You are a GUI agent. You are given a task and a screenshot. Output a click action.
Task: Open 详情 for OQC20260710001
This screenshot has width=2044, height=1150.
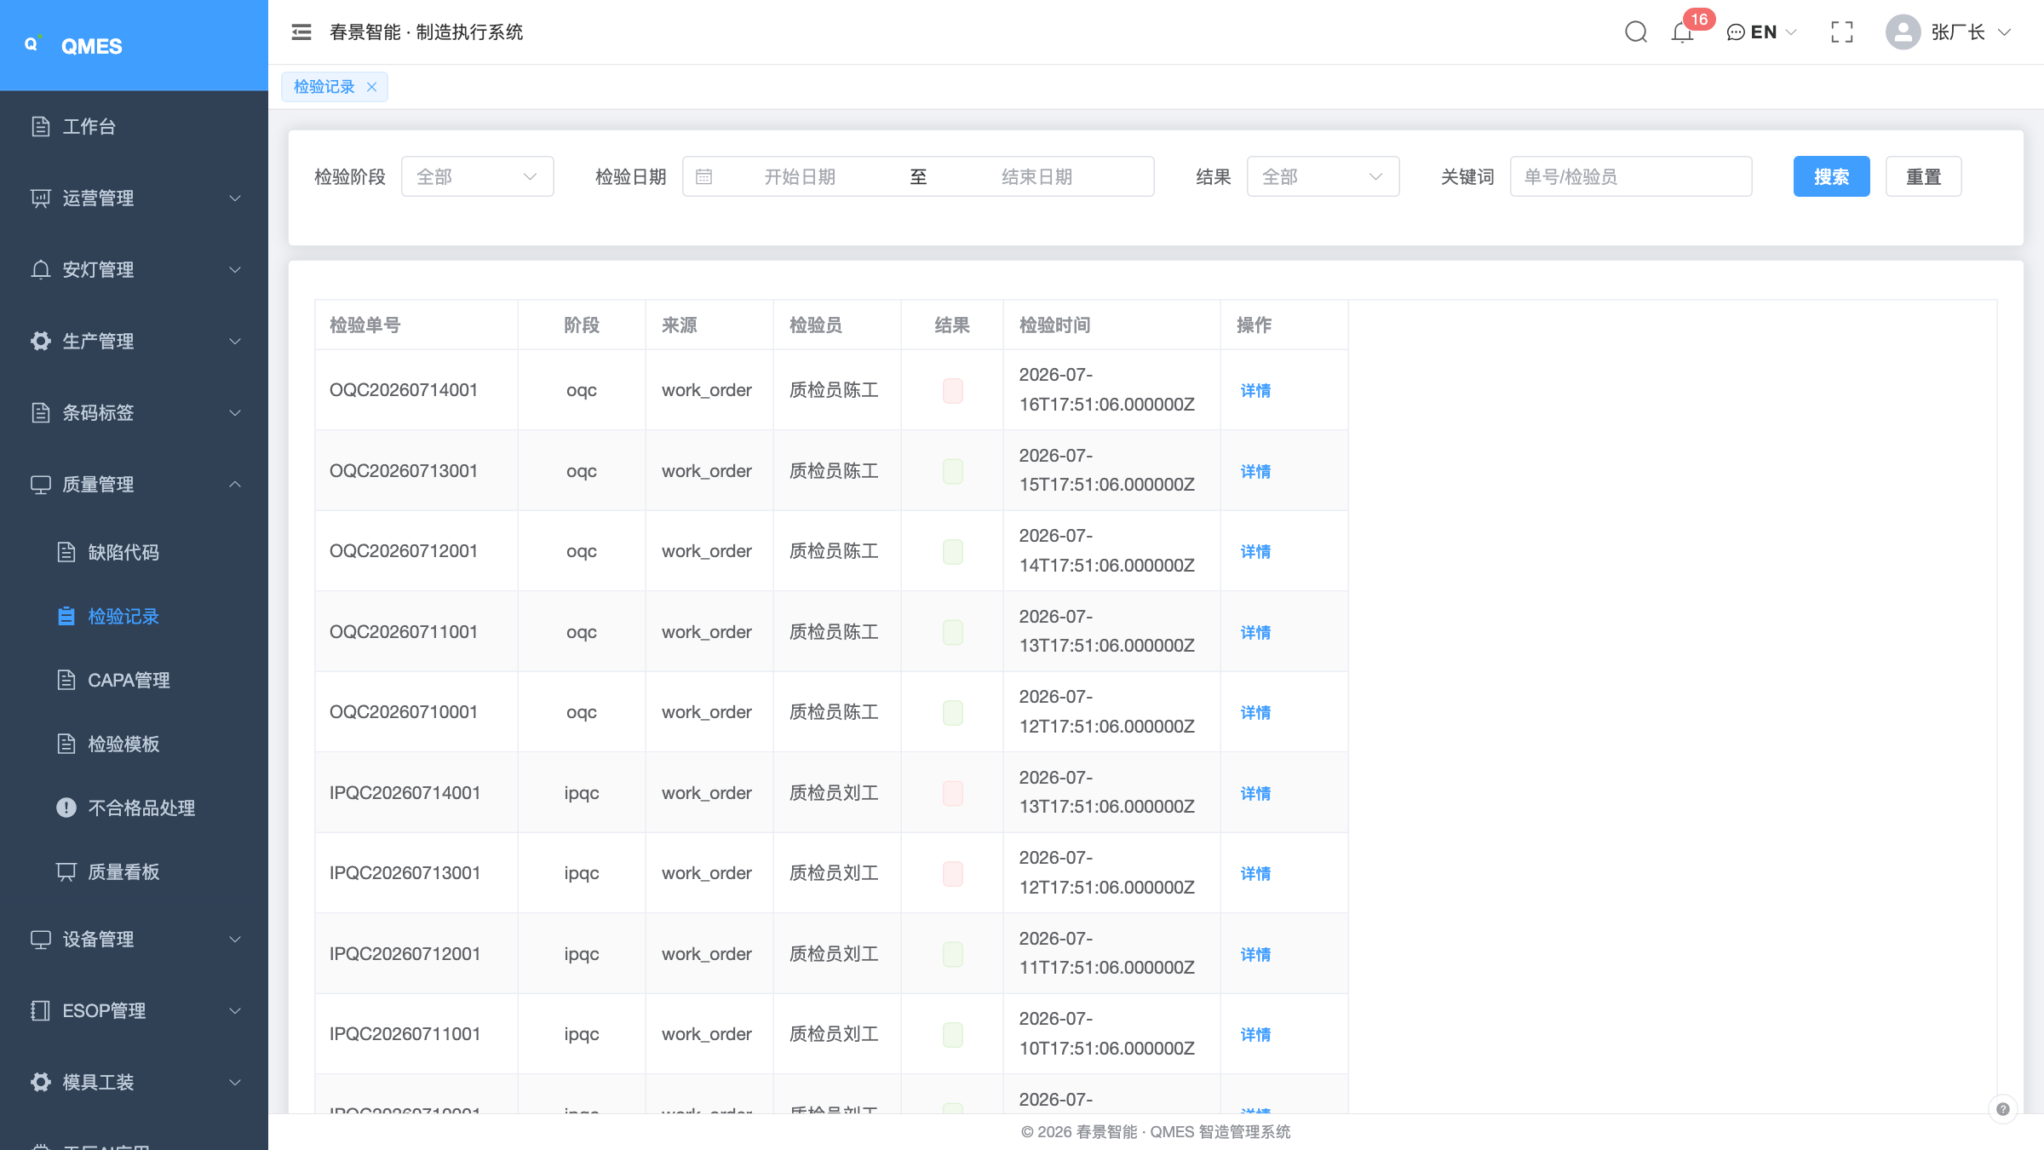pyautogui.click(x=1255, y=712)
